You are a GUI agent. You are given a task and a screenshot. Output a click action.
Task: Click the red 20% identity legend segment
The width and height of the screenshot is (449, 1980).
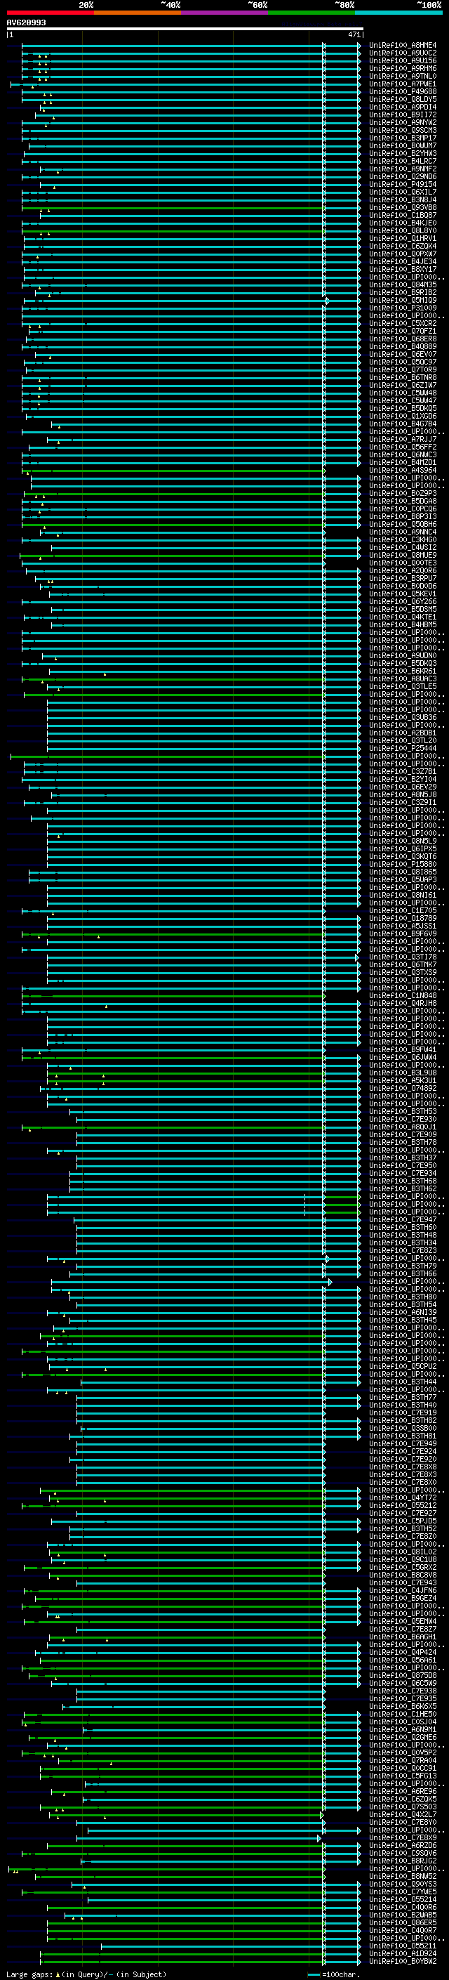(x=50, y=13)
